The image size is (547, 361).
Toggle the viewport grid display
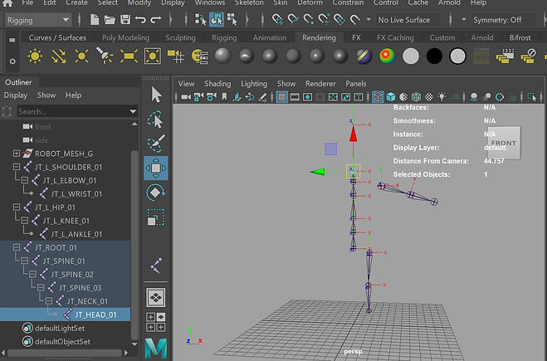[x=282, y=97]
